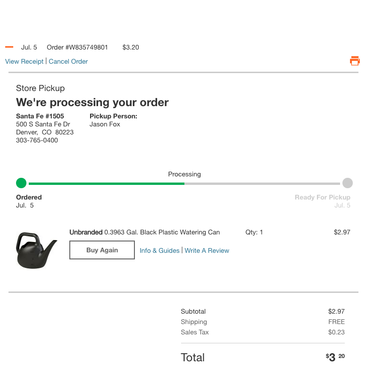Click the pickup person name Jason Fox

point(105,124)
